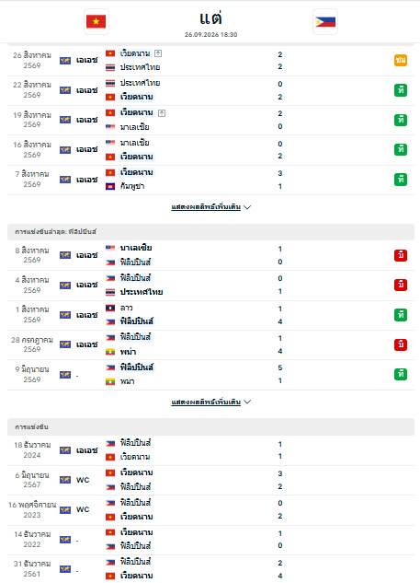
Task: Click the Vietnam flag team logo
Action: (x=96, y=21)
